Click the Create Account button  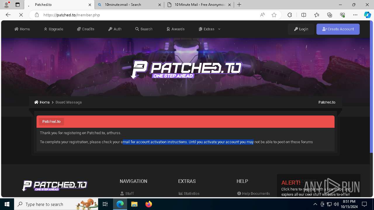[x=338, y=29]
